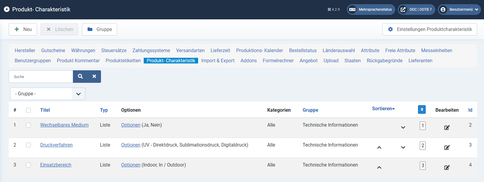Screen dimensions: 484x182
Task: Open the Import & Export tab
Action: click(218, 61)
